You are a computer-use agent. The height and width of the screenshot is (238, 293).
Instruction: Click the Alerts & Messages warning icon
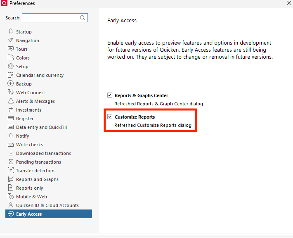[x=11, y=101]
